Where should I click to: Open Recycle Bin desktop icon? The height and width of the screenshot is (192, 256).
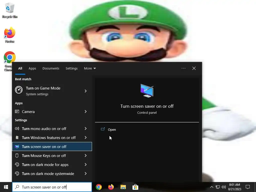(x=10, y=10)
